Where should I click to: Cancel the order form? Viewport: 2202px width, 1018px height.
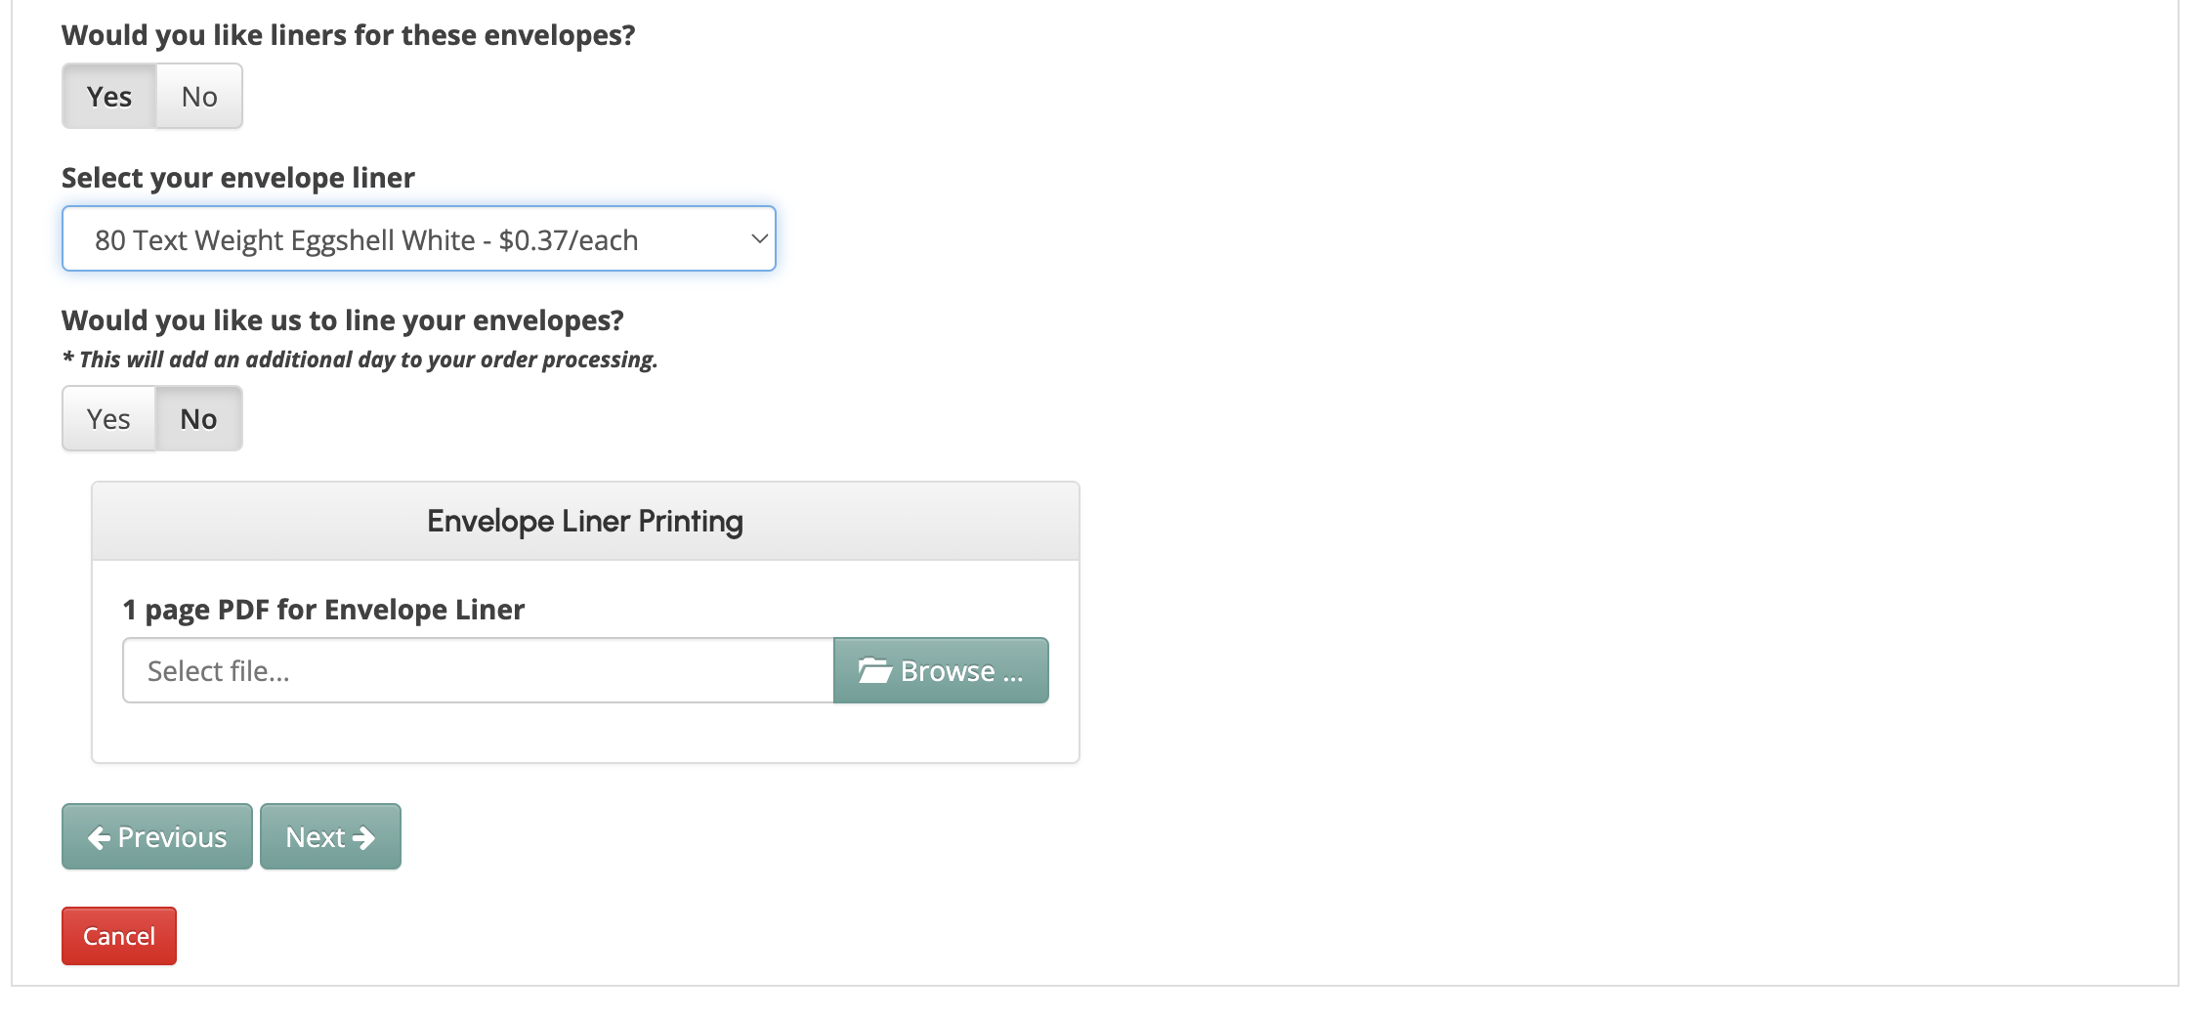click(x=119, y=936)
